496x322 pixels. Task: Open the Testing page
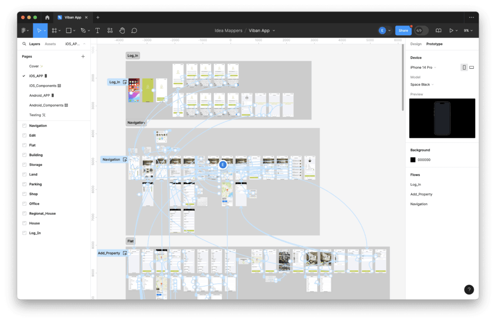click(37, 115)
